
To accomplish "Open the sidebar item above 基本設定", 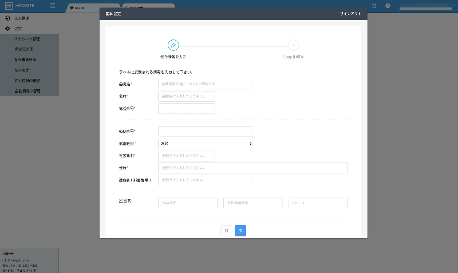I will click(25, 60).
